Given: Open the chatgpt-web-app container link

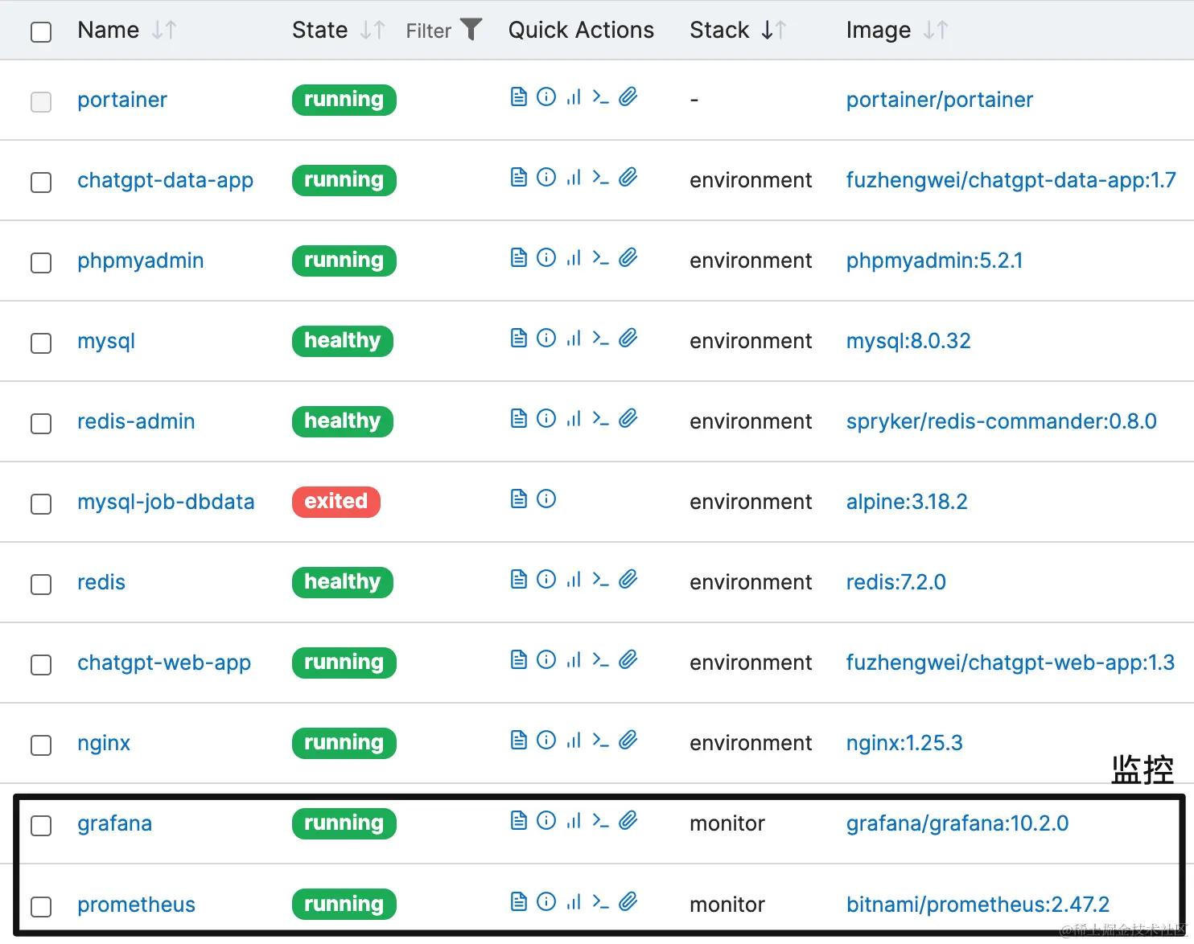Looking at the screenshot, I should coord(164,663).
